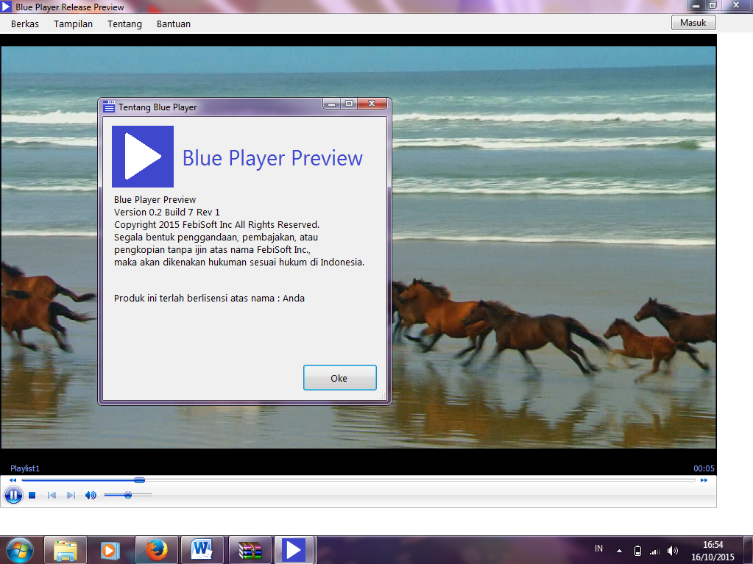Fast forward using right seek arrows

pos(704,480)
